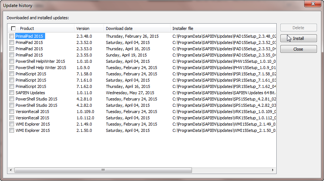Check PrimalScript 2015 version 7.1.58.0 checkbox
The height and width of the screenshot is (181, 324).
[11, 74]
